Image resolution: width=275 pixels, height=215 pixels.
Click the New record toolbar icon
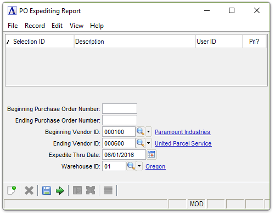12,190
